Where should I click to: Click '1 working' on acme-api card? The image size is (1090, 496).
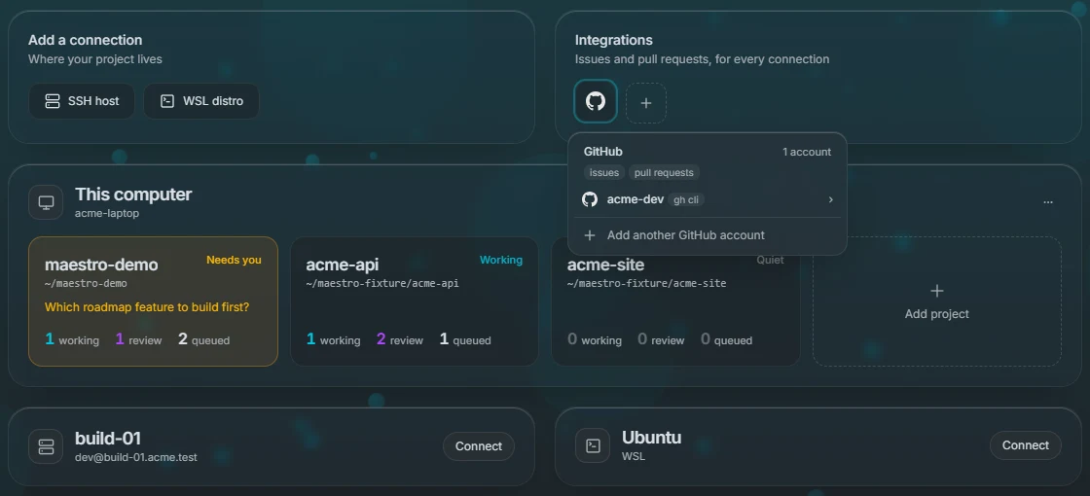click(x=333, y=339)
